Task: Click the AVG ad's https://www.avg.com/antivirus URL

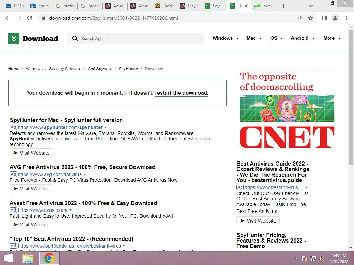Action: (50, 174)
